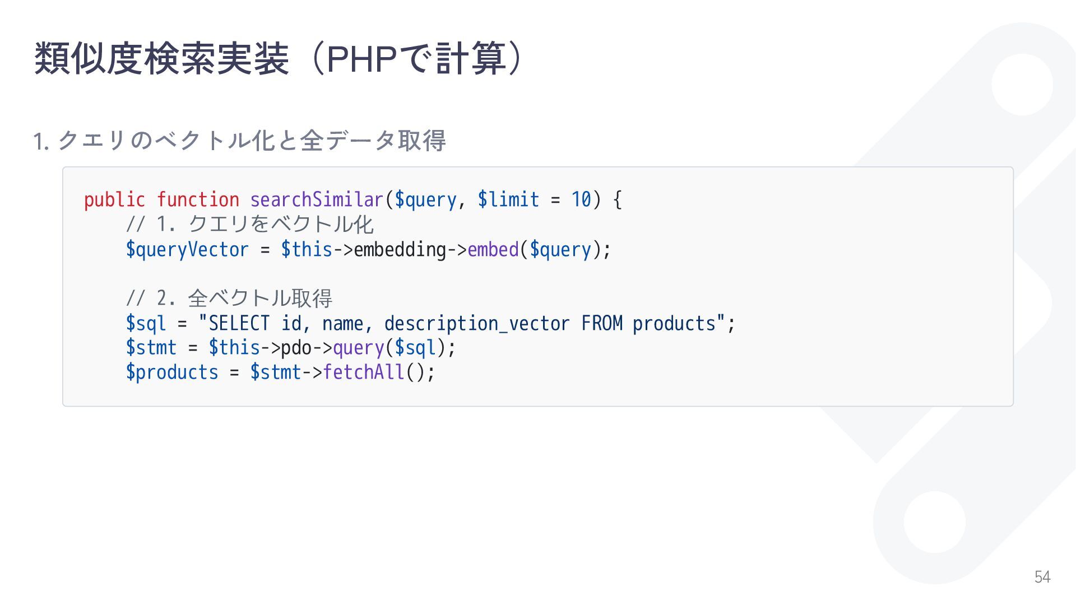Click the default value 10
Viewport: 1076px width, 605px height.
tap(581, 199)
